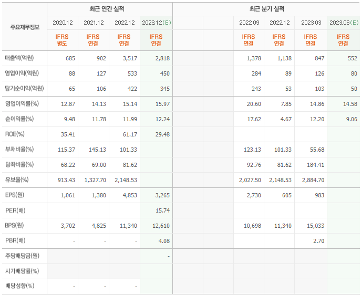Screen dimensions: 362x296
Task: Select the revenue estimate 2,818
Action: tap(162, 58)
